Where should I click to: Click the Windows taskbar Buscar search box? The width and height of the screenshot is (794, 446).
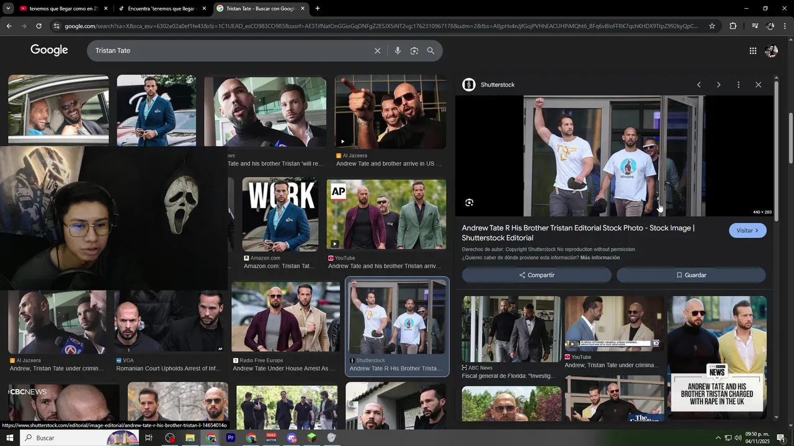pos(79,438)
